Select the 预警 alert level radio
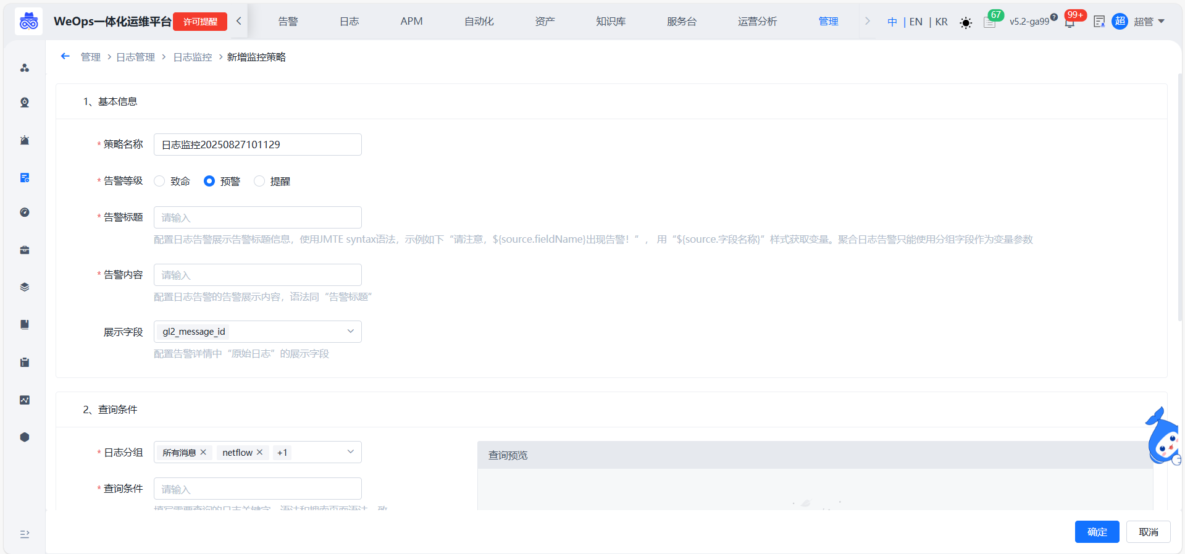The image size is (1185, 554). coord(209,181)
